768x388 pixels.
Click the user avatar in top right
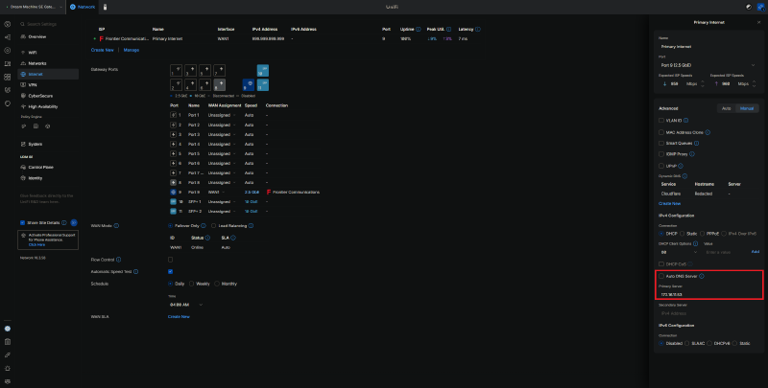(760, 7)
